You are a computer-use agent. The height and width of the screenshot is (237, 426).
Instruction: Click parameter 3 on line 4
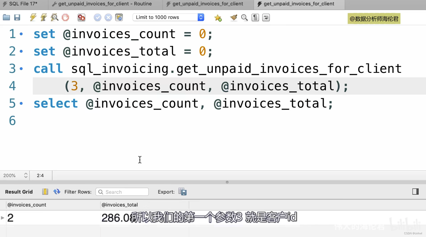pos(74,86)
